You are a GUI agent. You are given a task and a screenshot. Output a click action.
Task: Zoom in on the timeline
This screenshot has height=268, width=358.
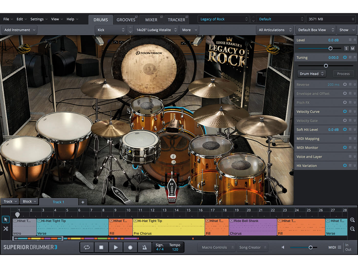tap(352, 220)
